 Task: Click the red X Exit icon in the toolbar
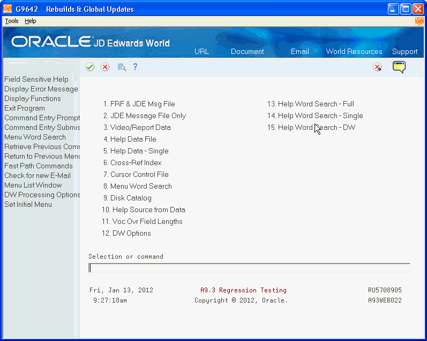[105, 67]
